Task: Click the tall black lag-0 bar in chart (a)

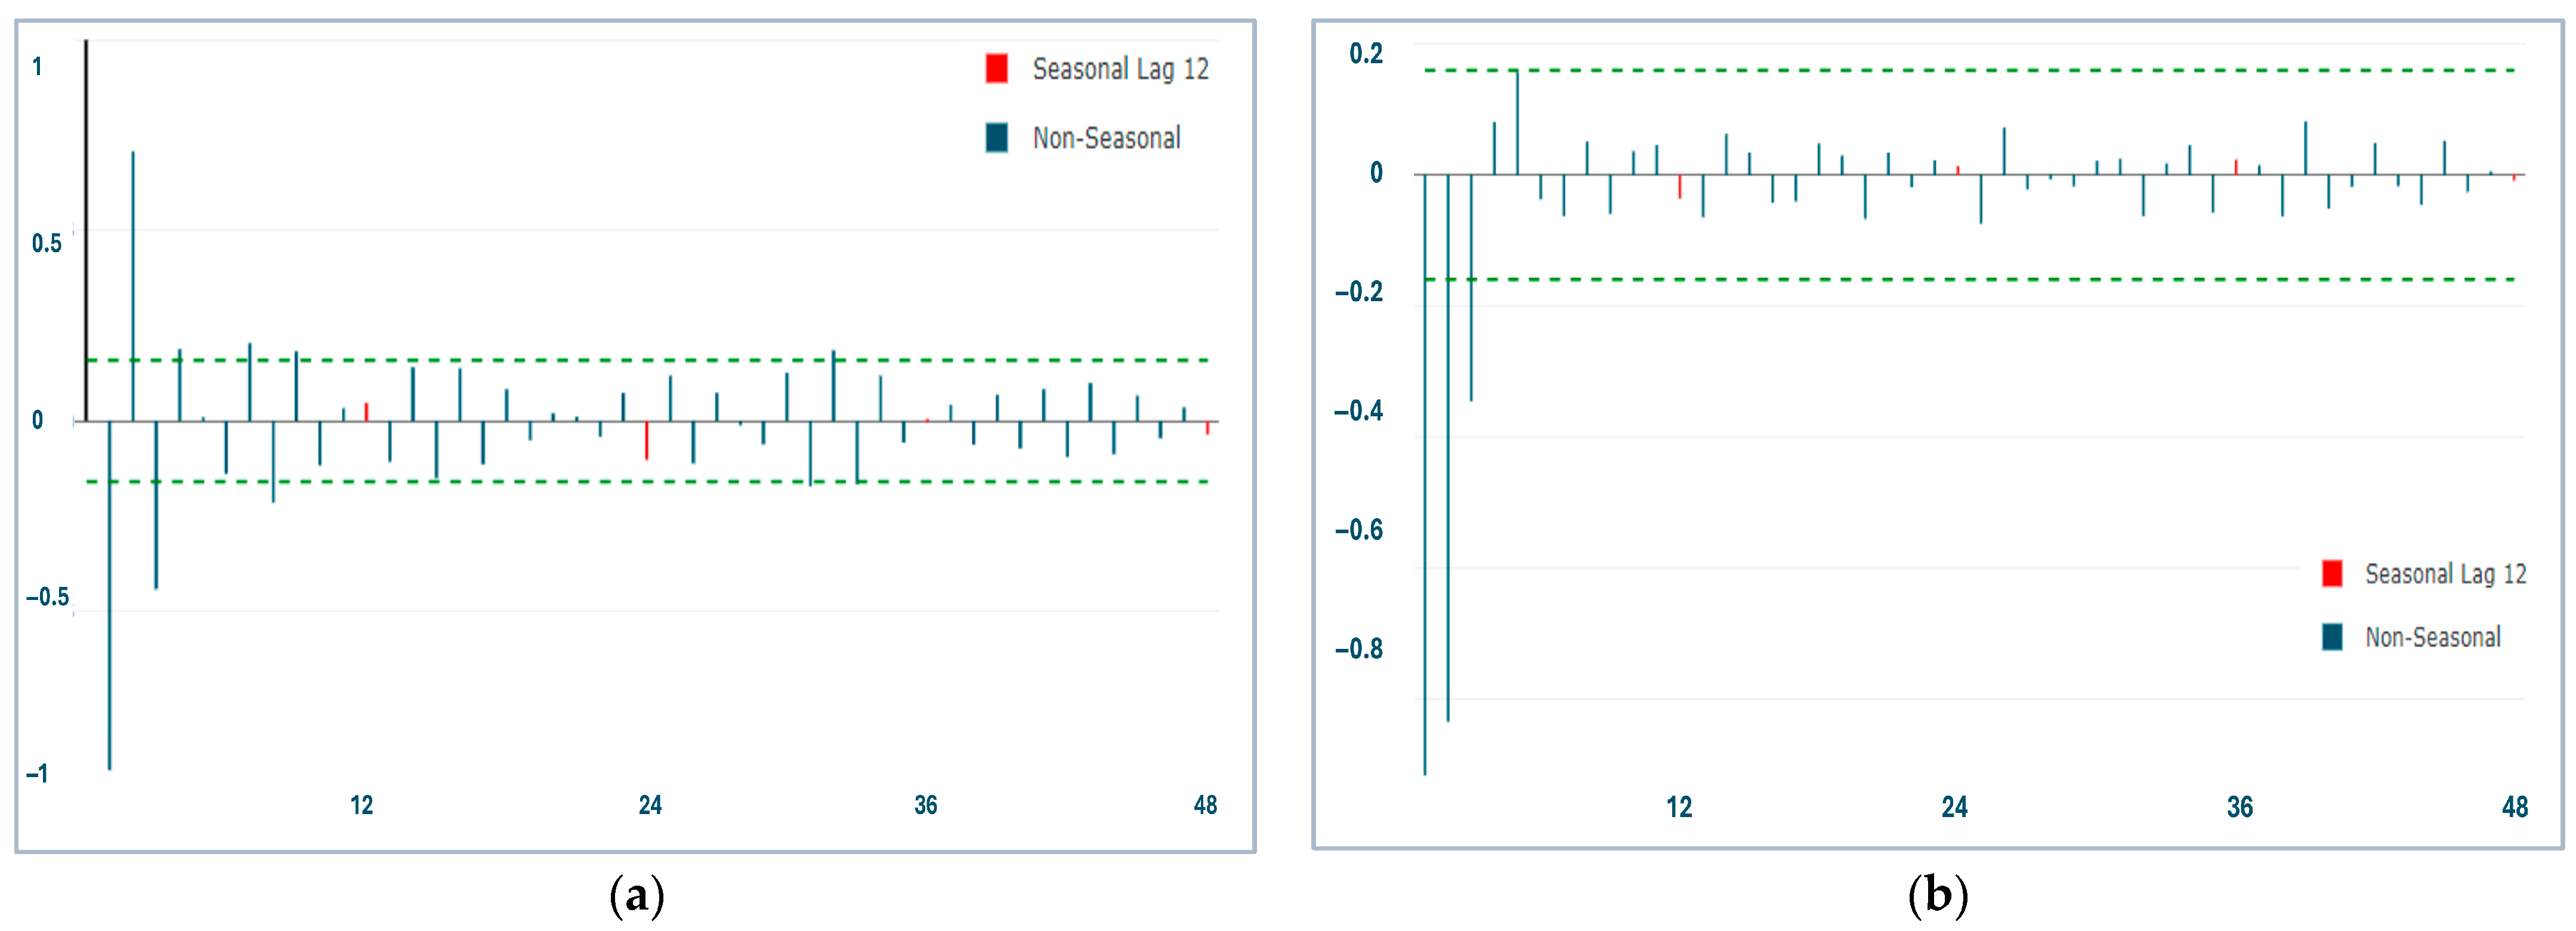Action: click(x=86, y=230)
